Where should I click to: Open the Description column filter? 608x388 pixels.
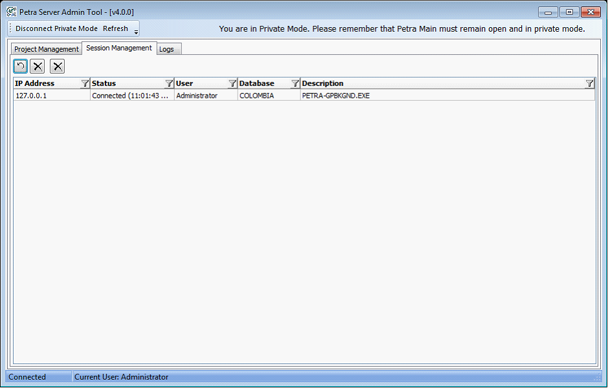589,83
